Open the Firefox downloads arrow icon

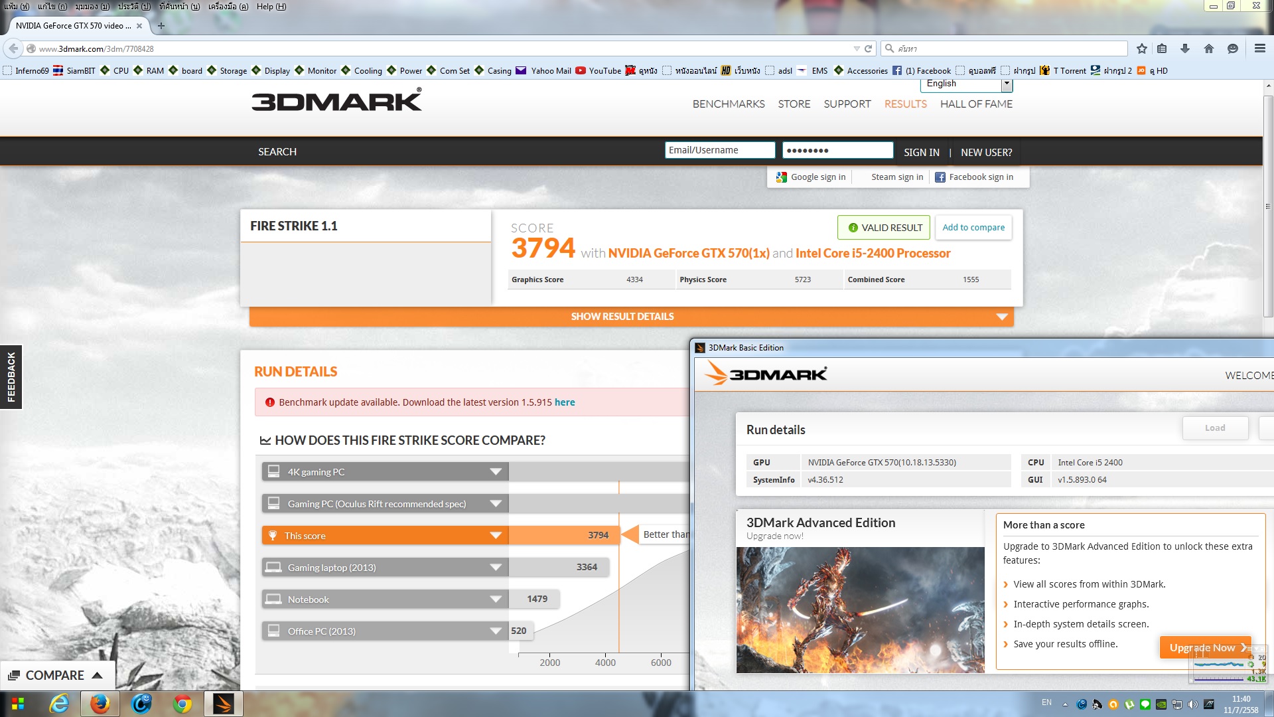coord(1185,48)
